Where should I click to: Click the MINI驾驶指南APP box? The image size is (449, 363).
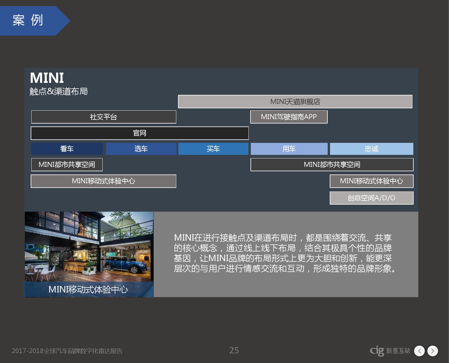pyautogui.click(x=289, y=117)
